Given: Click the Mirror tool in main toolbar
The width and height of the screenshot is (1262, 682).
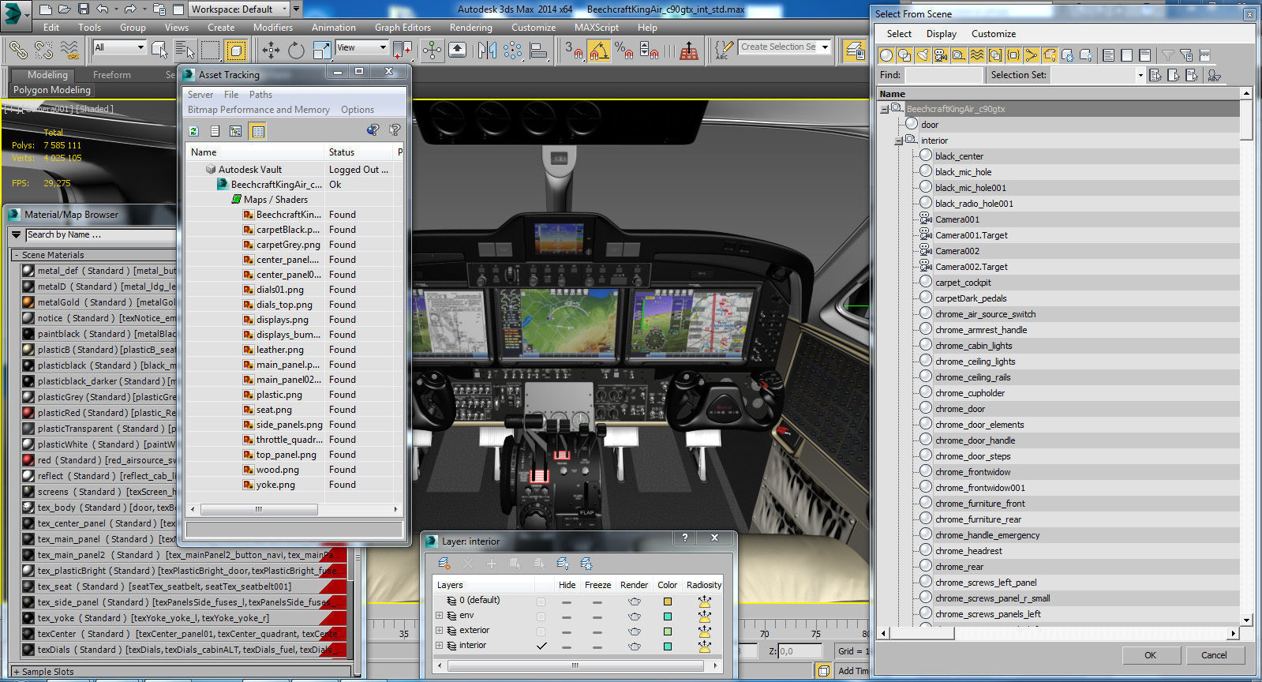Looking at the screenshot, I should tap(487, 51).
